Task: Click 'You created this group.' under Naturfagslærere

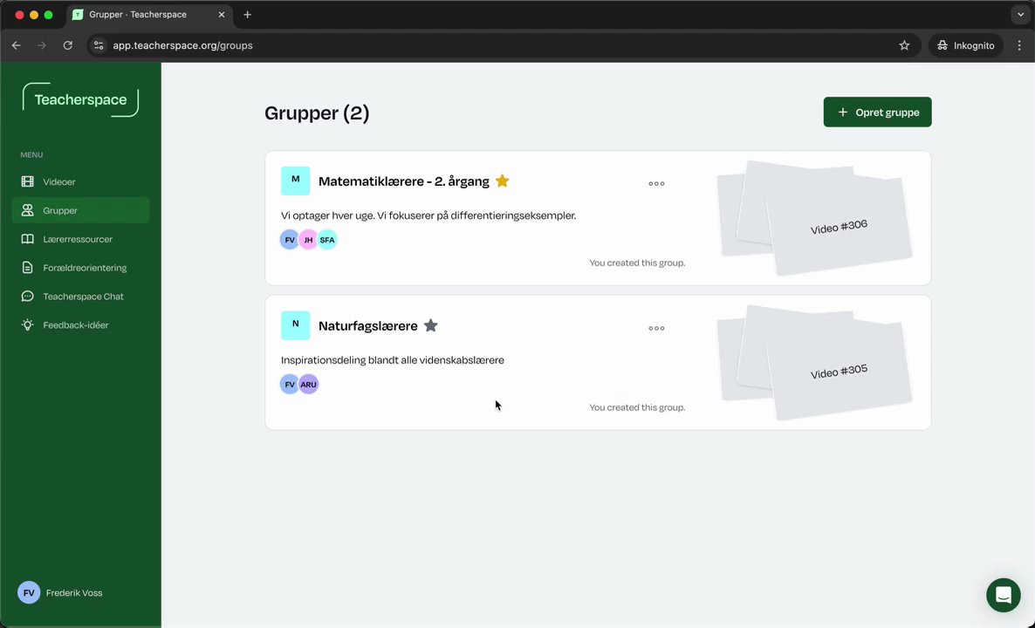Action: [637, 407]
